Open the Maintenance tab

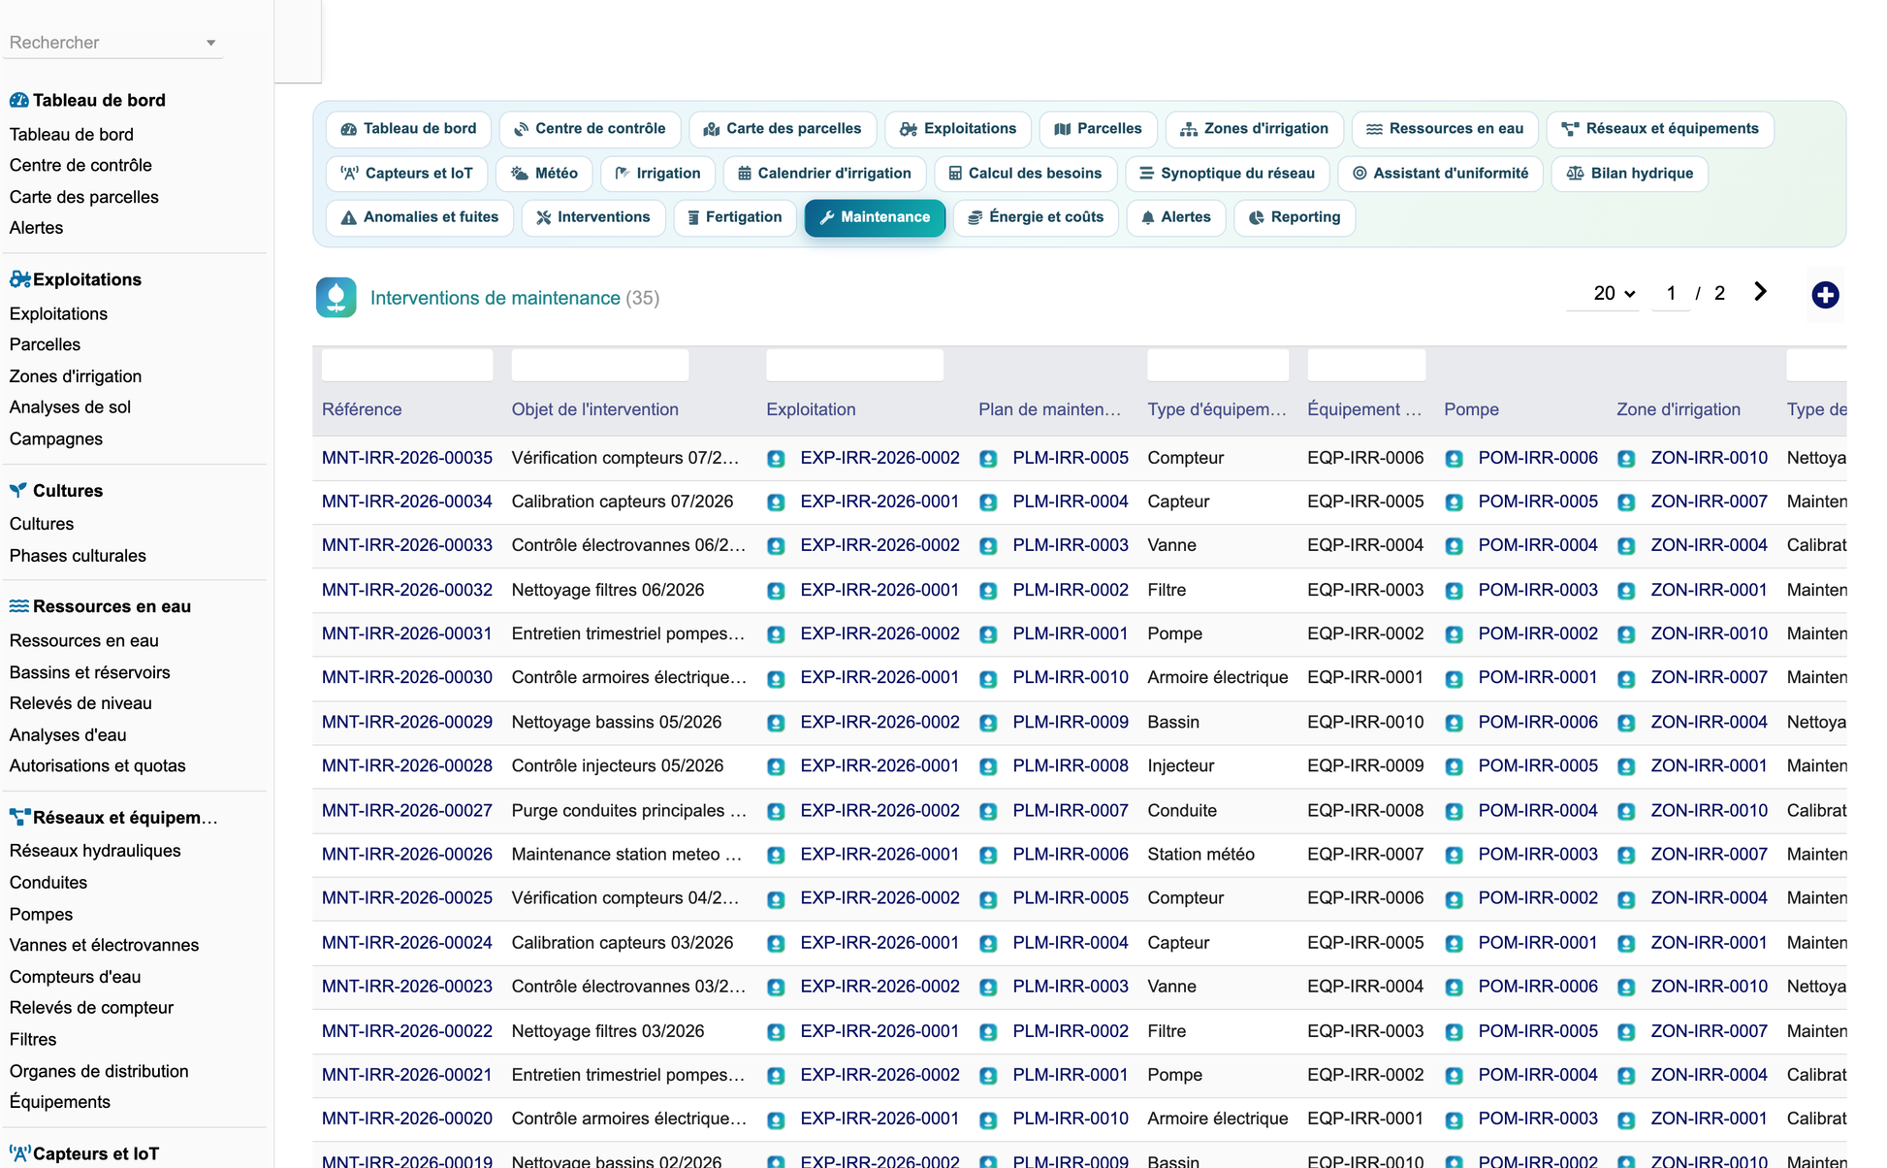click(x=875, y=217)
